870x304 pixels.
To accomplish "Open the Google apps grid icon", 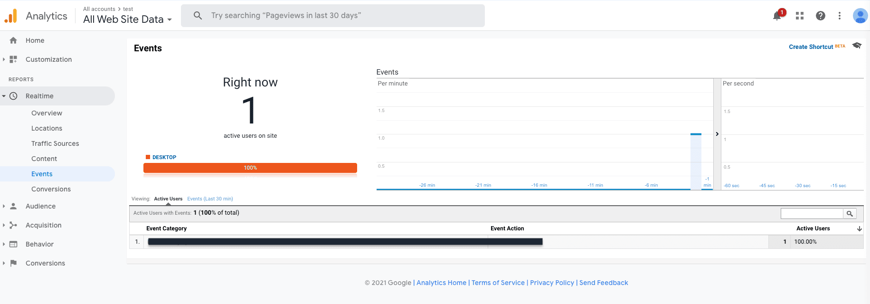I will tap(800, 16).
